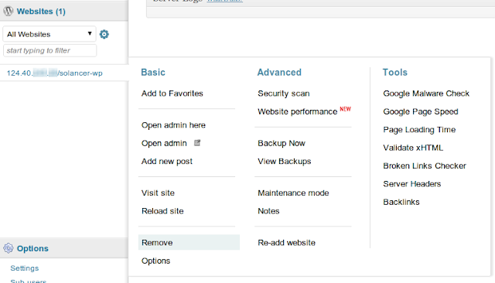Check Page Loading Time
Viewport: 495px width, 283px height.
(419, 130)
